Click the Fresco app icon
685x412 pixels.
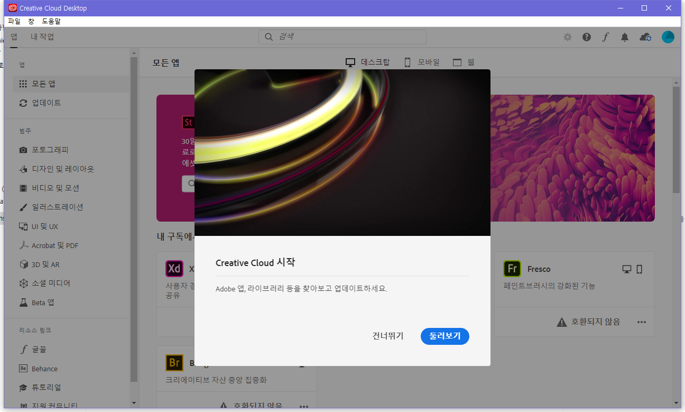[512, 269]
